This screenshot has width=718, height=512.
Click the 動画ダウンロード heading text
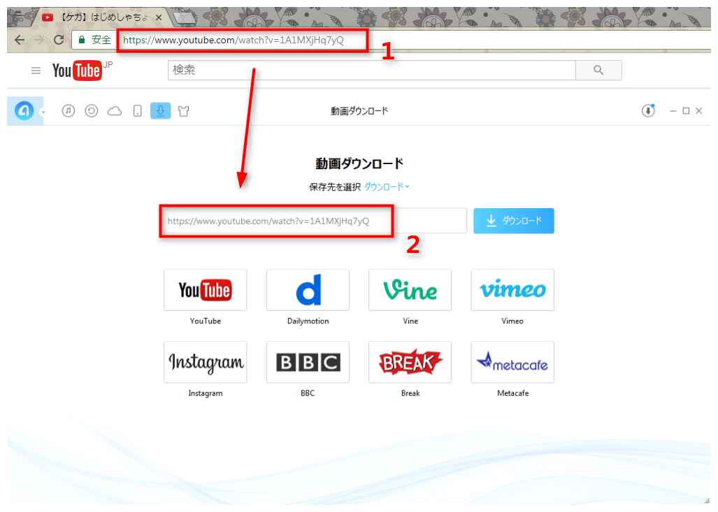(359, 163)
